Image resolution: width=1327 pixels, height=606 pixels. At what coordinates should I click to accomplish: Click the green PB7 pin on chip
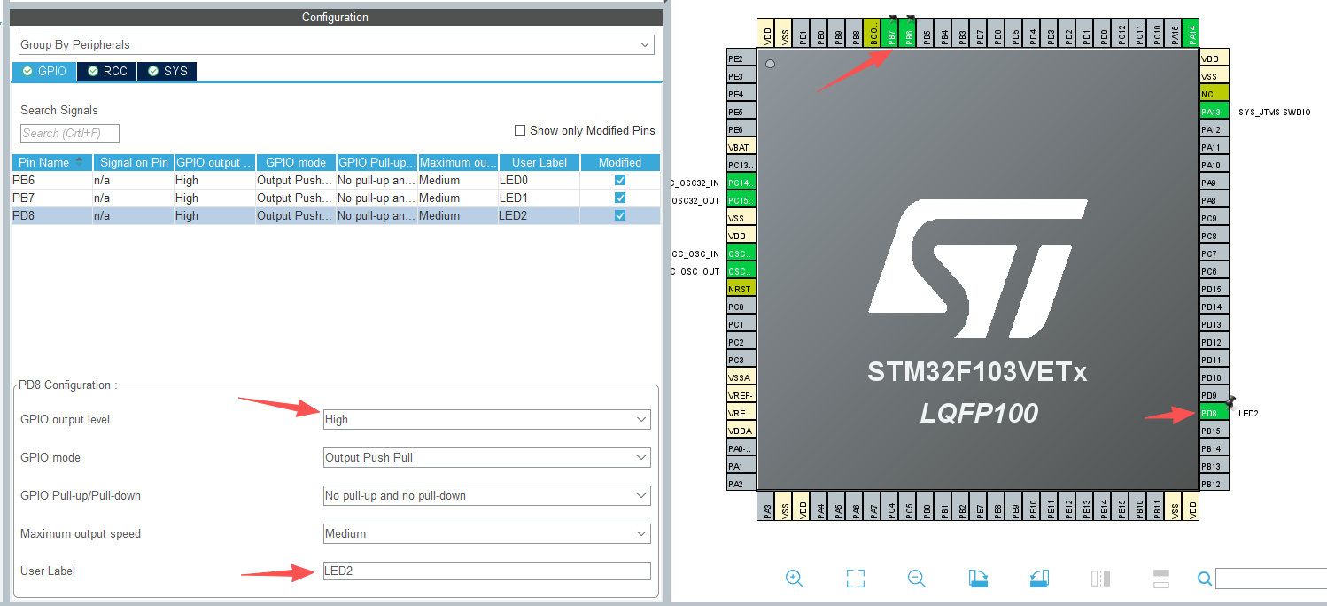click(891, 34)
